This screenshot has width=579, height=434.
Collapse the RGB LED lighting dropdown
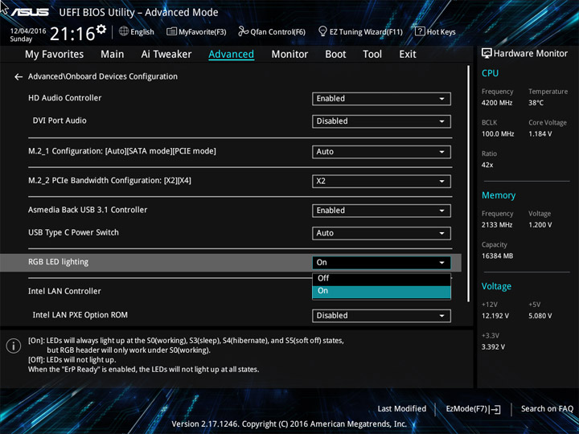click(381, 262)
